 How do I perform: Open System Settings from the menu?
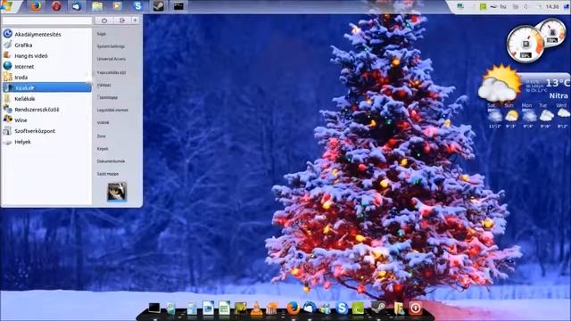click(111, 46)
